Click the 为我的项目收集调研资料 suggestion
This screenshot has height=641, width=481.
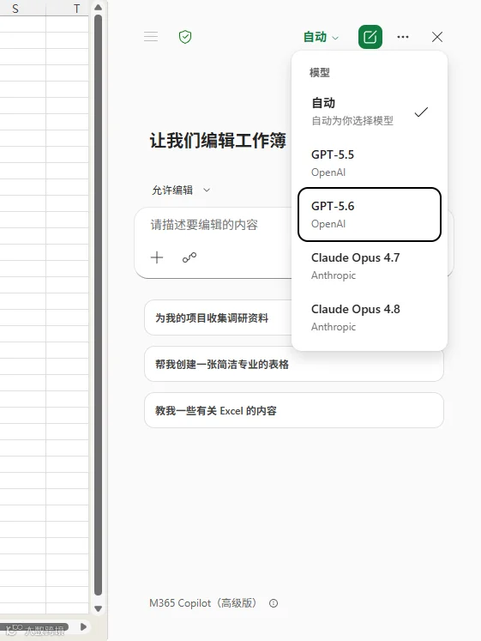pos(219,317)
